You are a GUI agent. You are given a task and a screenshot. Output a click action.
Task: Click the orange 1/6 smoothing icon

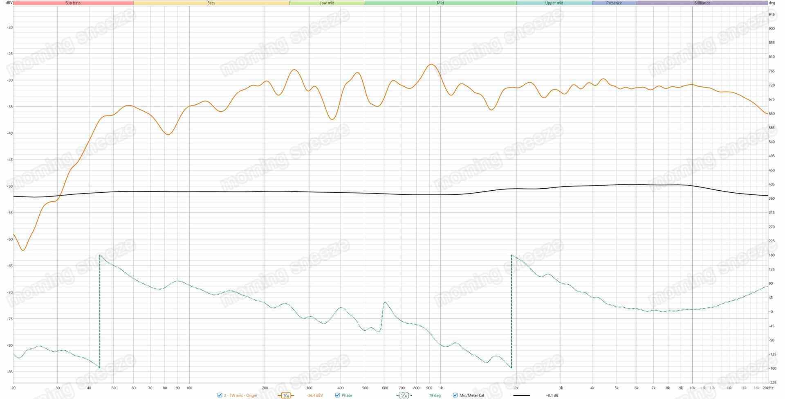pyautogui.click(x=286, y=395)
